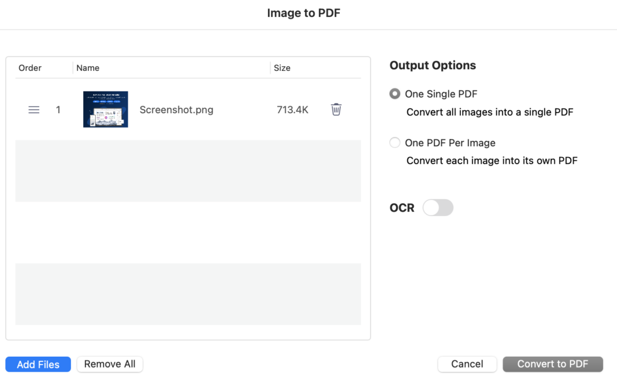Sort by the Size column header

(282, 68)
